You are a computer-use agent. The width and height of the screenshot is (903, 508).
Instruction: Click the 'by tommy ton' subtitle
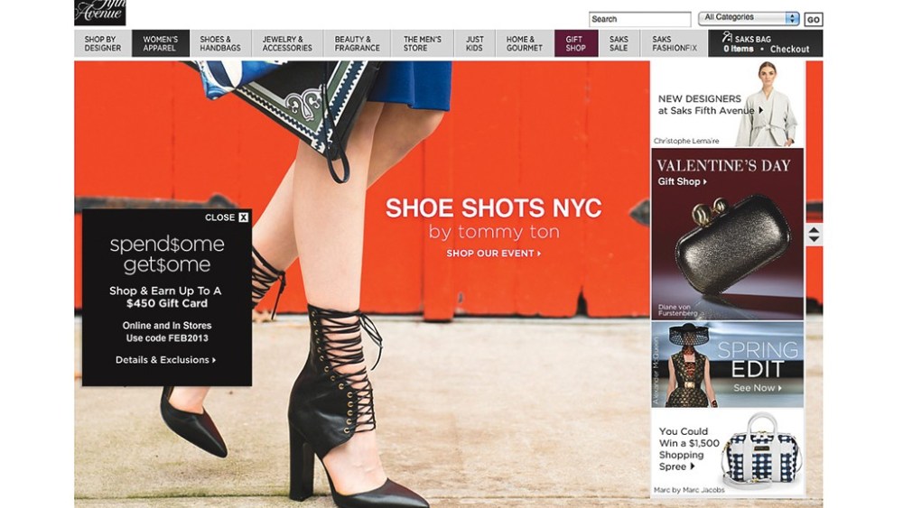coord(494,232)
